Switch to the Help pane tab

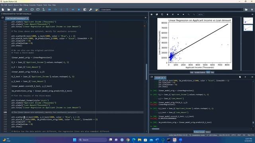coord(192,72)
